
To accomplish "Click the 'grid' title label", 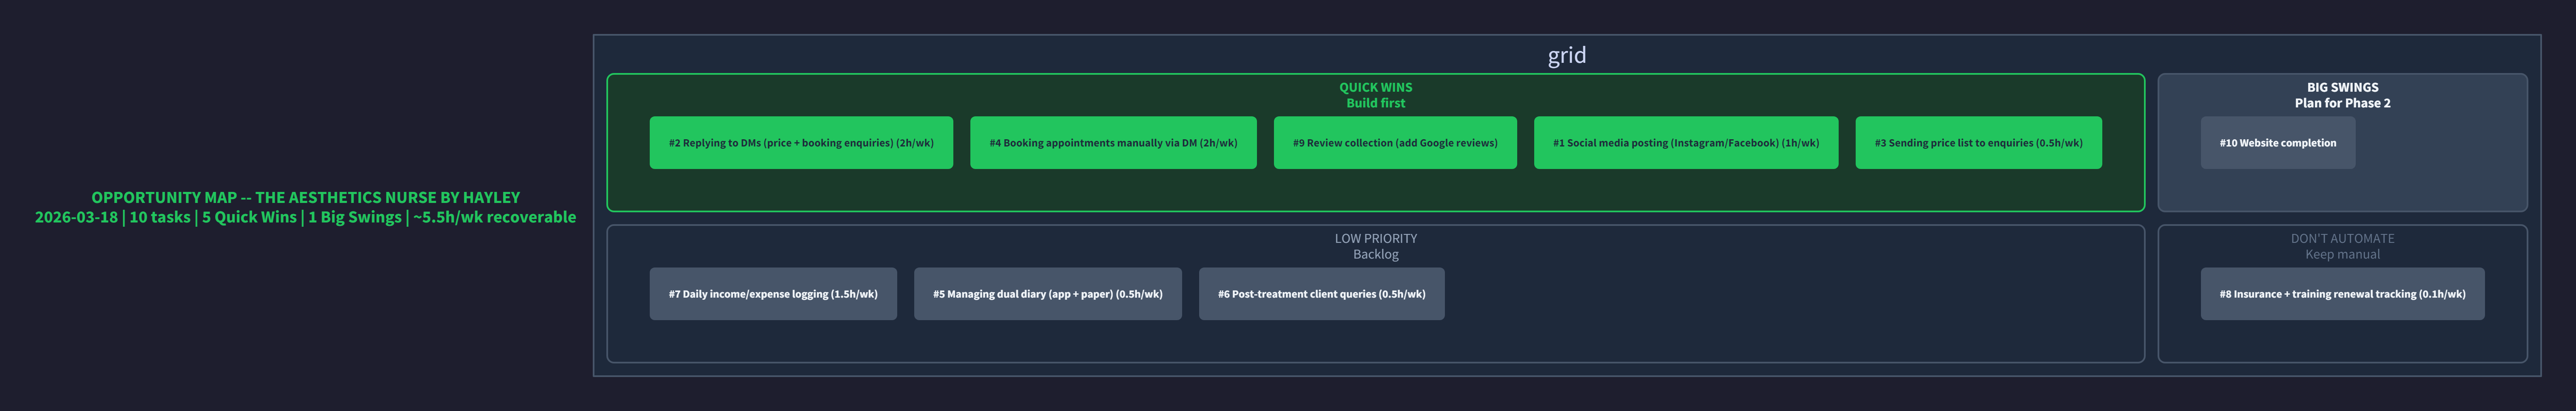I will pyautogui.click(x=1566, y=55).
